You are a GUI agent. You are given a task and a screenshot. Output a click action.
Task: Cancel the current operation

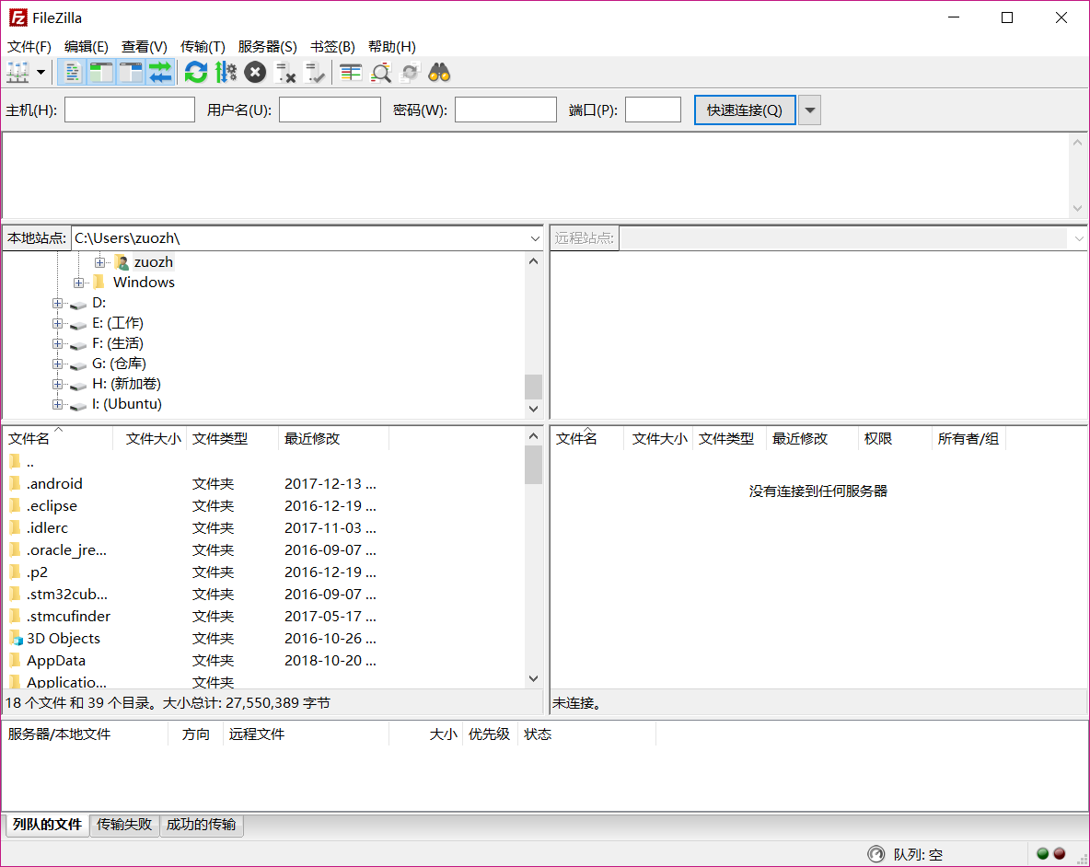(255, 72)
